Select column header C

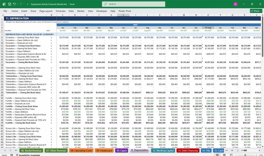point(63,15)
